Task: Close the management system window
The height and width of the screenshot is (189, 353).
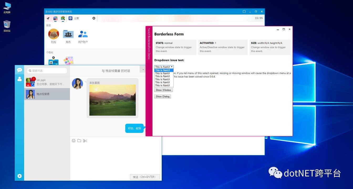Action: coord(262,12)
